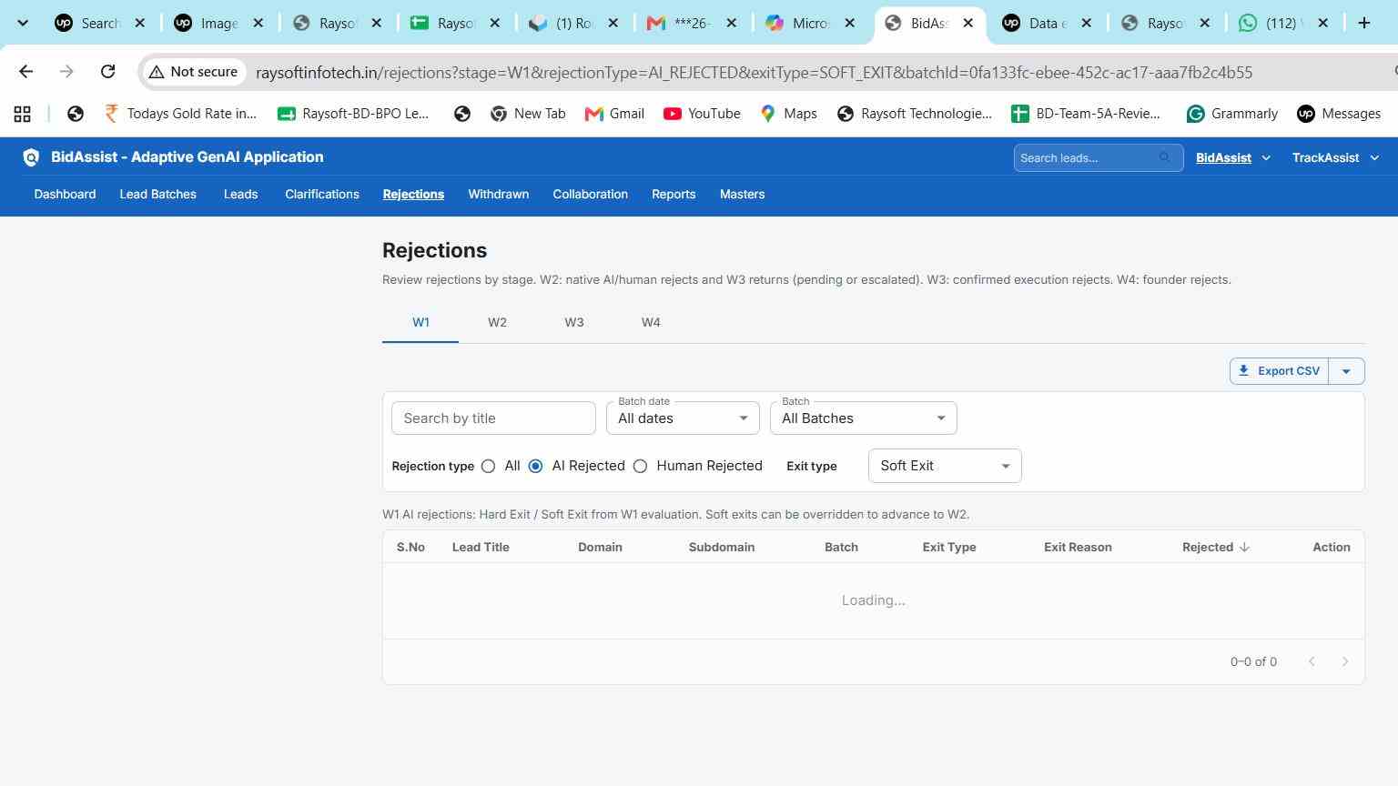The width and height of the screenshot is (1398, 786).
Task: Click the BidAssist shield logo icon
Action: [x=31, y=157]
